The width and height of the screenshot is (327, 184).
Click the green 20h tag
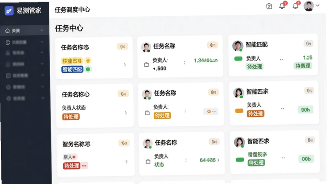305,110
